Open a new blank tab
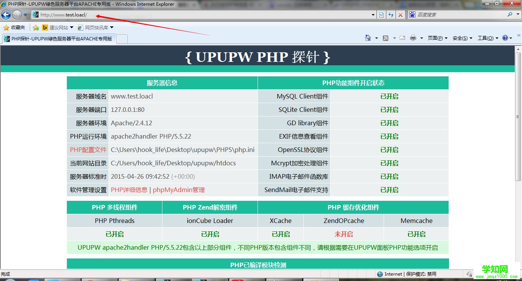The width and height of the screenshot is (522, 281). 122,39
